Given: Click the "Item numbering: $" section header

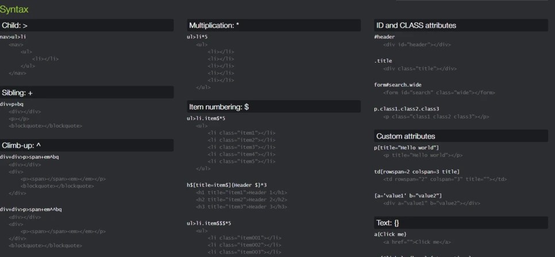Looking at the screenshot, I should [x=218, y=107].
